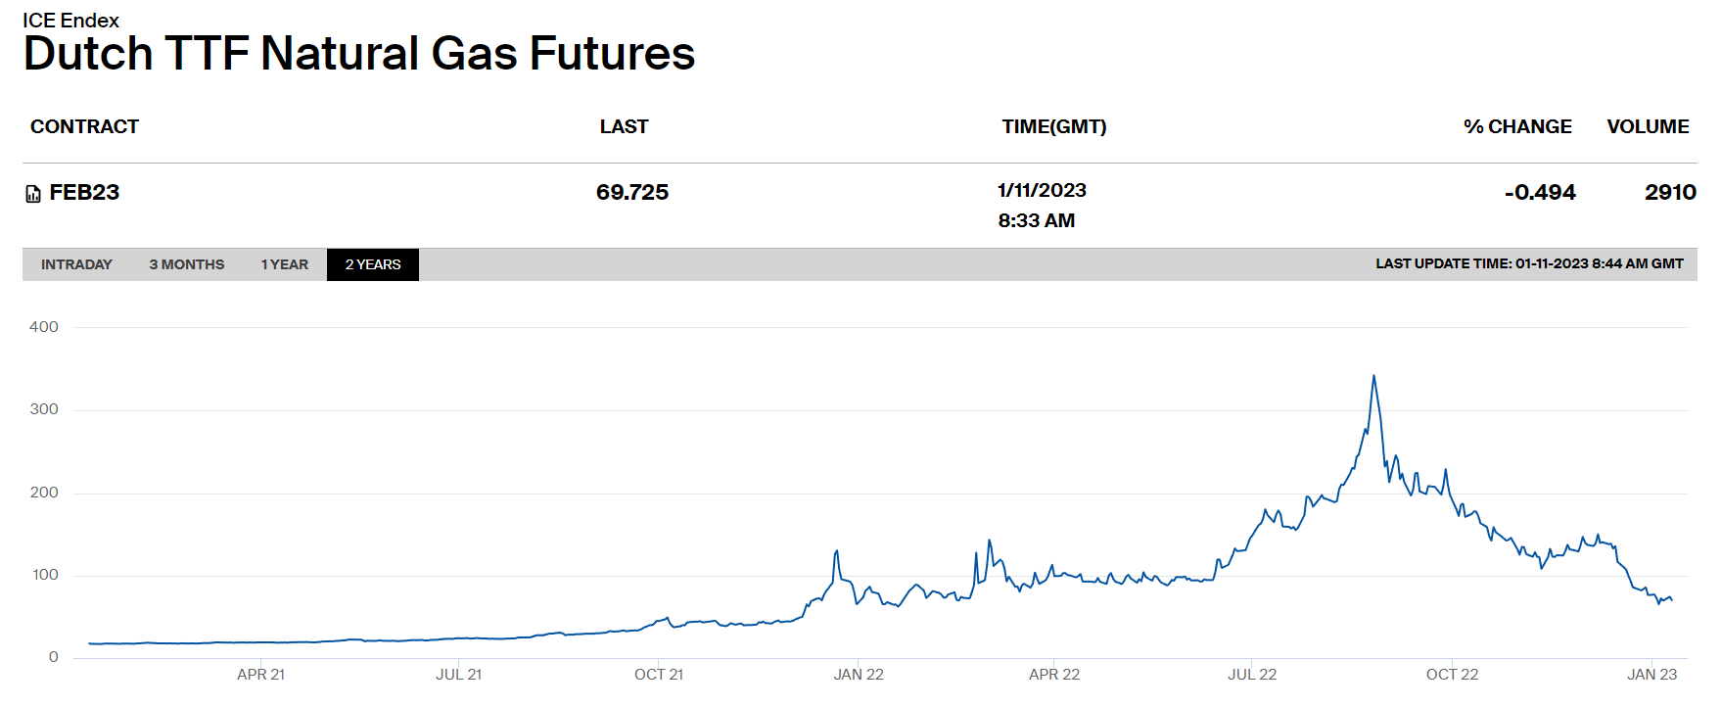This screenshot has width=1721, height=707.
Task: Click the last update time text
Action: (1529, 263)
